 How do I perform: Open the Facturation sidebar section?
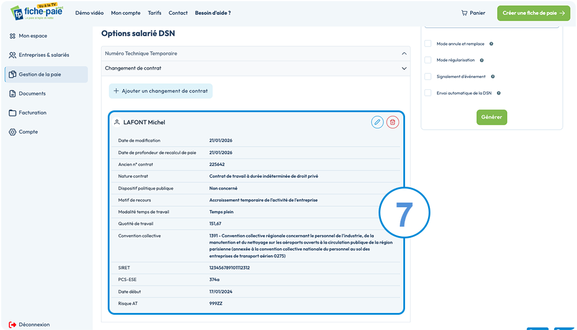click(x=32, y=113)
